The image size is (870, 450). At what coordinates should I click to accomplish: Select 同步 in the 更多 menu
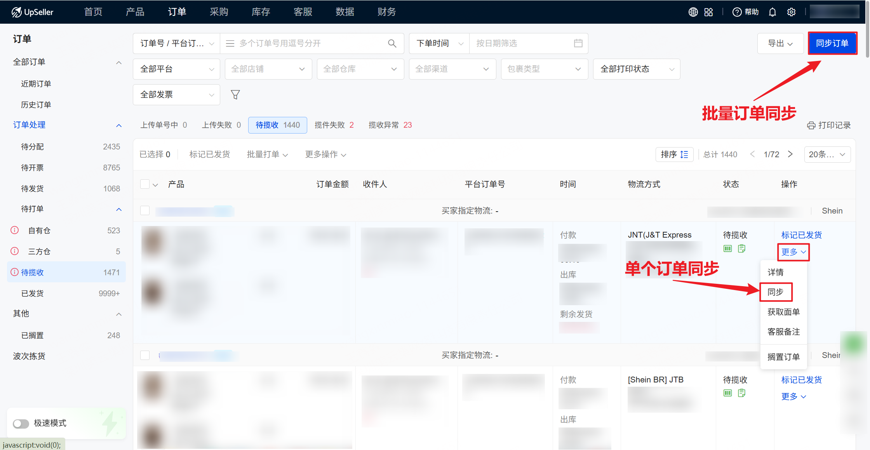776,292
